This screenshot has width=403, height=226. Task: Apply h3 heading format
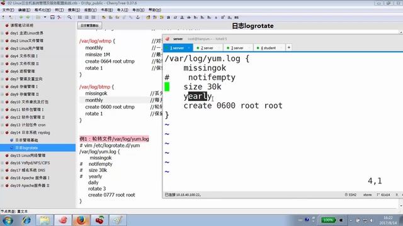[x=209, y=18]
